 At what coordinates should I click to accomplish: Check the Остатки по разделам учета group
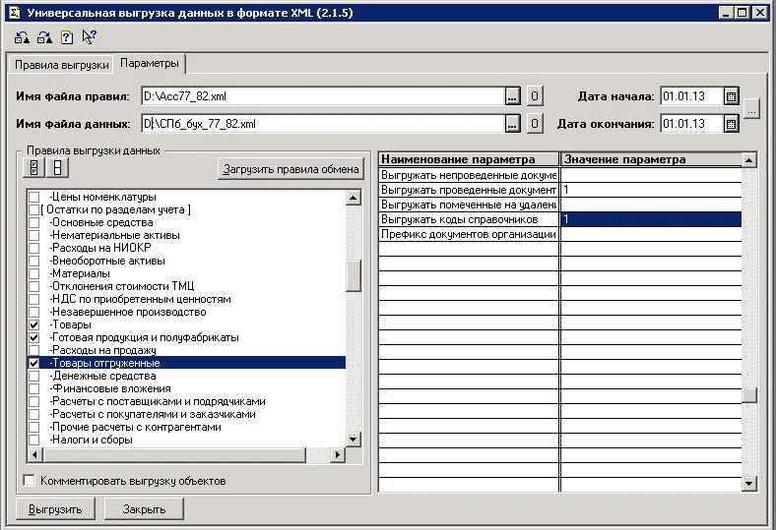tap(33, 209)
